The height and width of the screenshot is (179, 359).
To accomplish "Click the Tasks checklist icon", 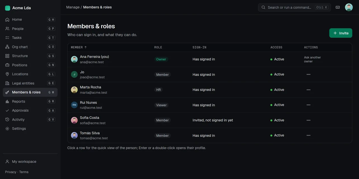I will point(7,38).
